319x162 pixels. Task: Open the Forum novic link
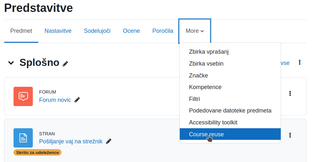pos(55,100)
